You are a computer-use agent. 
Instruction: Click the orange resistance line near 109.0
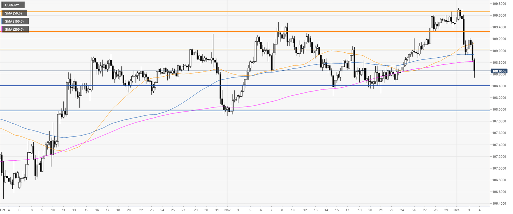134,49
